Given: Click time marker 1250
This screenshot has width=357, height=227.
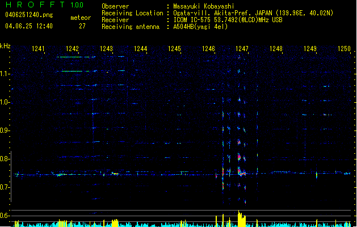Looking at the screenshot, I should coord(344,48).
